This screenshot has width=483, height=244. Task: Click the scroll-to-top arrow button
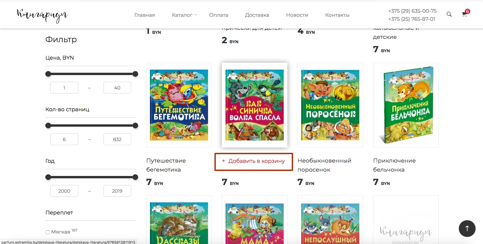pyautogui.click(x=467, y=228)
